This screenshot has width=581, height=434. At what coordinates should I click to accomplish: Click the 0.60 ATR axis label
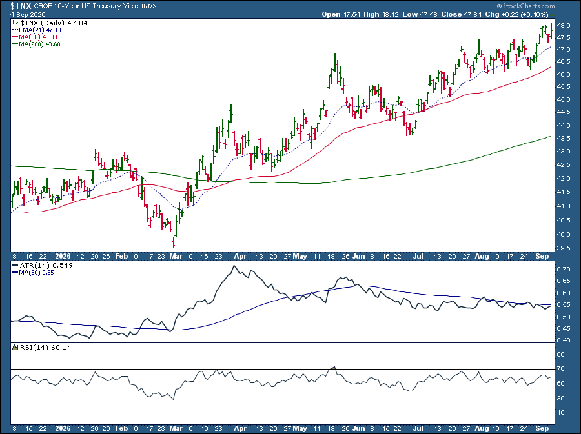click(x=563, y=293)
